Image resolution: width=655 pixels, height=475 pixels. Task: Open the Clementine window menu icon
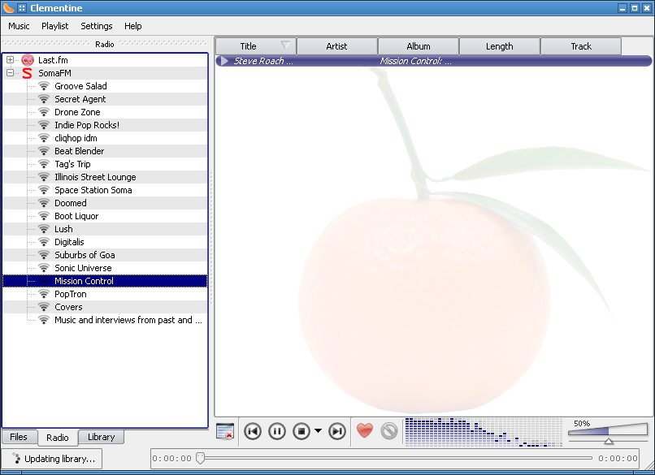point(22,8)
